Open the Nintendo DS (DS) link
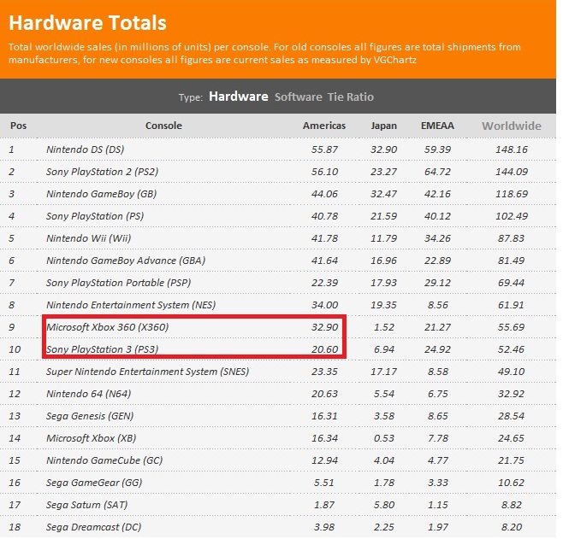The image size is (563, 539). coord(85,149)
